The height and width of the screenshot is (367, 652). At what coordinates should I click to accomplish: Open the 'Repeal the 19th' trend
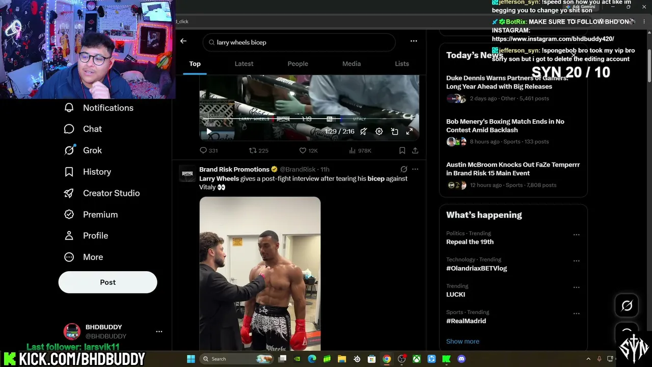470,242
